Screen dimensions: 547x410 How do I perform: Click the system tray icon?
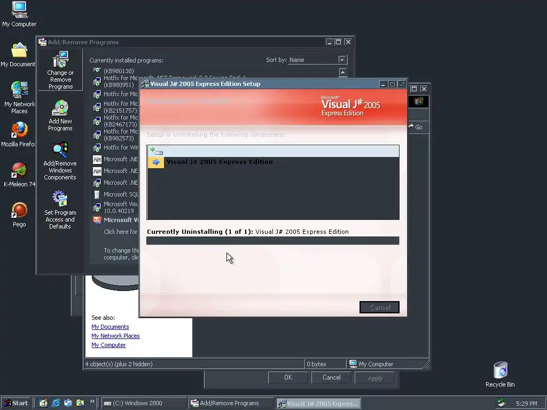[502, 404]
